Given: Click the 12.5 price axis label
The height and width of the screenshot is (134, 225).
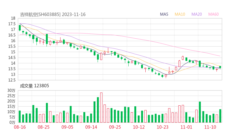Looking at the screenshot, I should (x=12, y=80).
